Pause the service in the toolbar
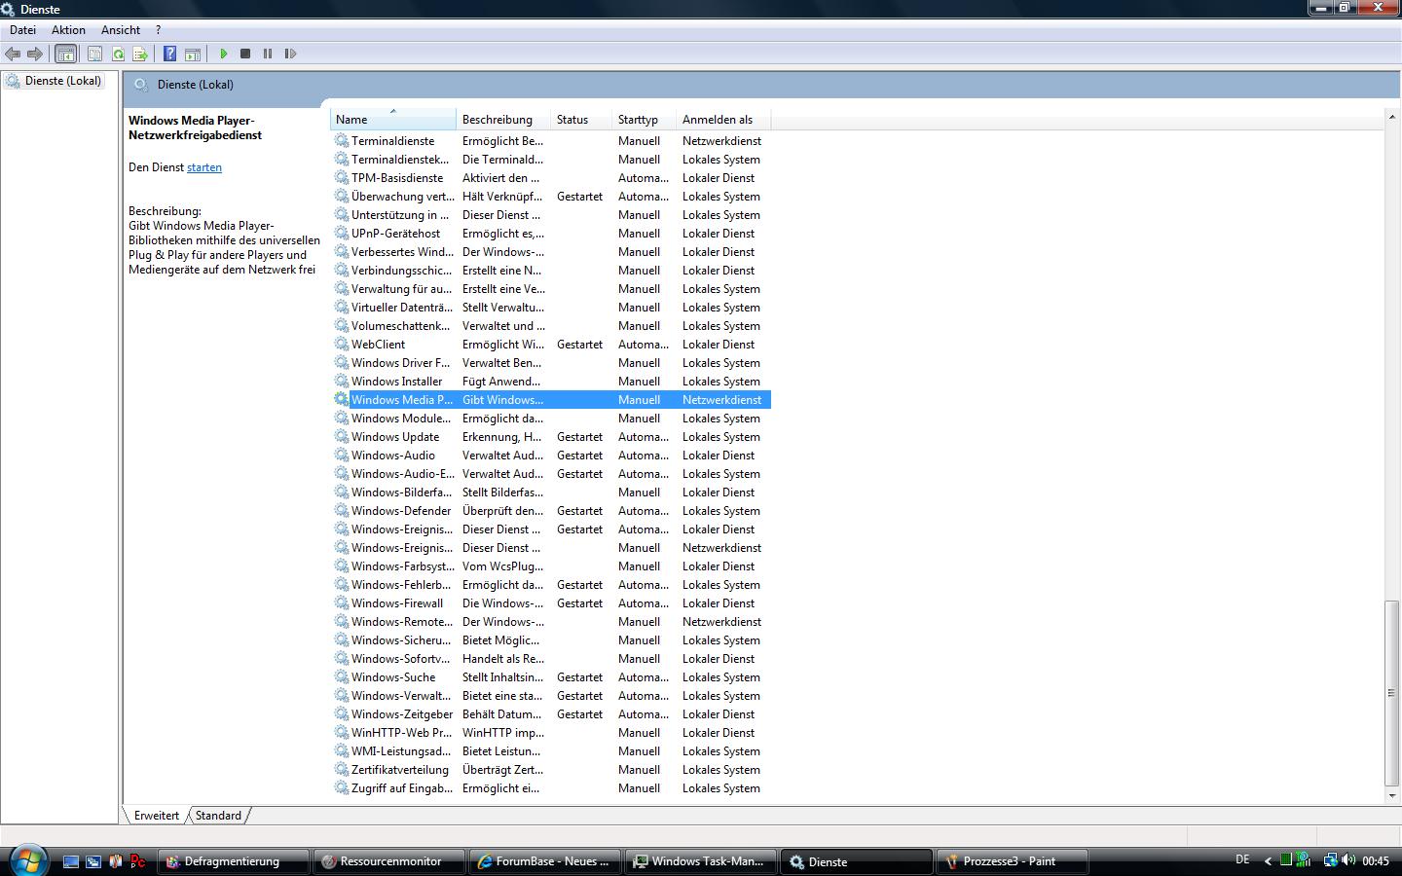The height and width of the screenshot is (876, 1402). (x=268, y=54)
